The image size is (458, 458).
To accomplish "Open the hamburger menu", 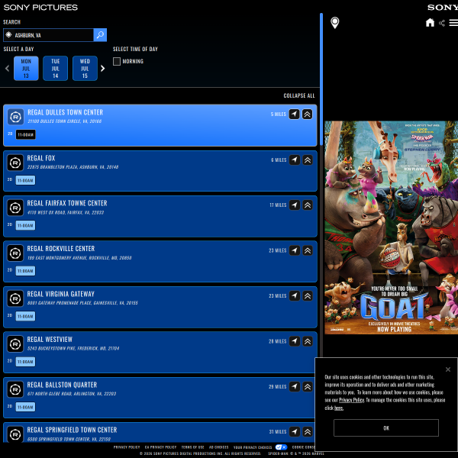I will coord(453,23).
